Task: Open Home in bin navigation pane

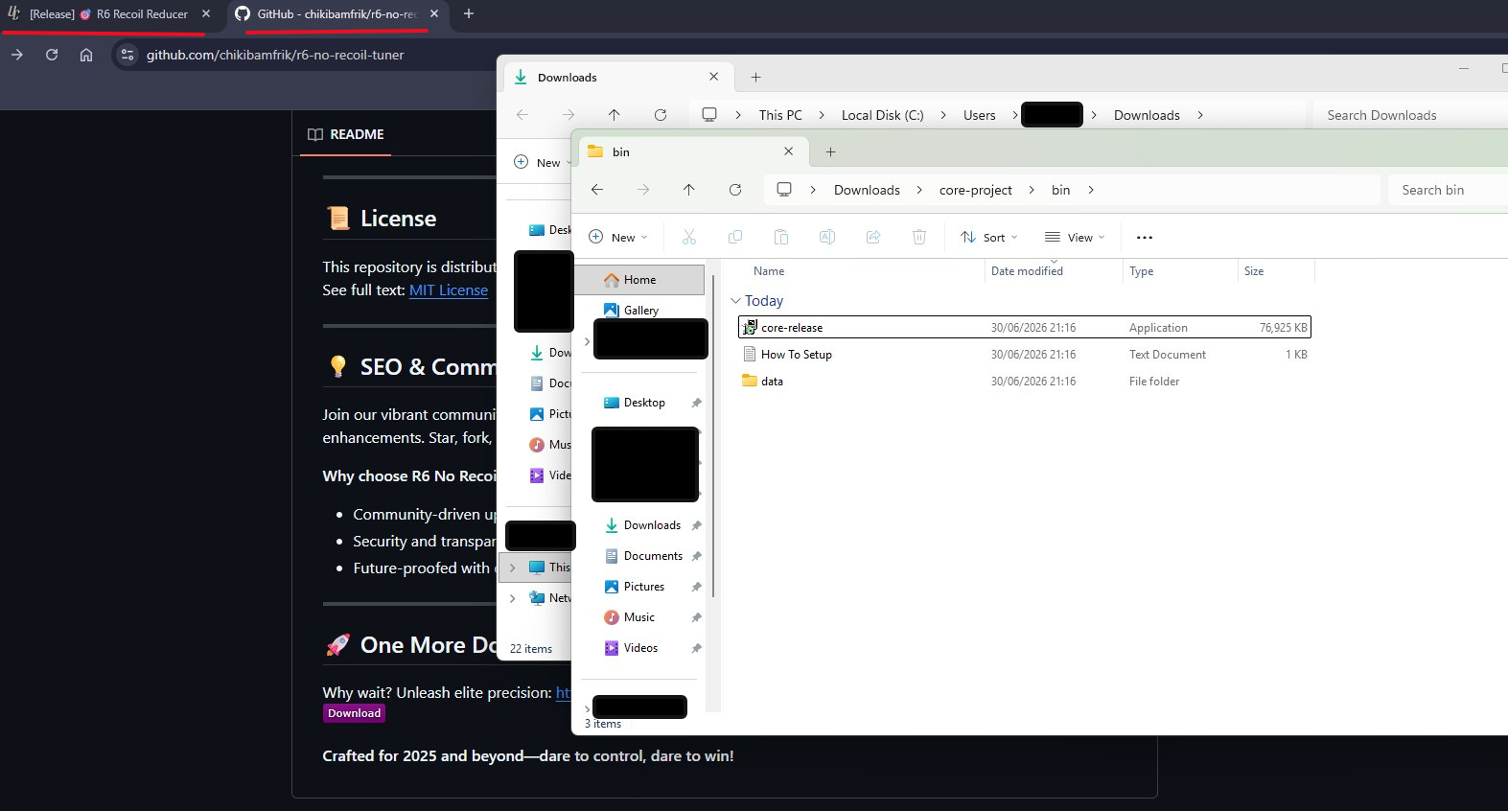Action: 638,280
